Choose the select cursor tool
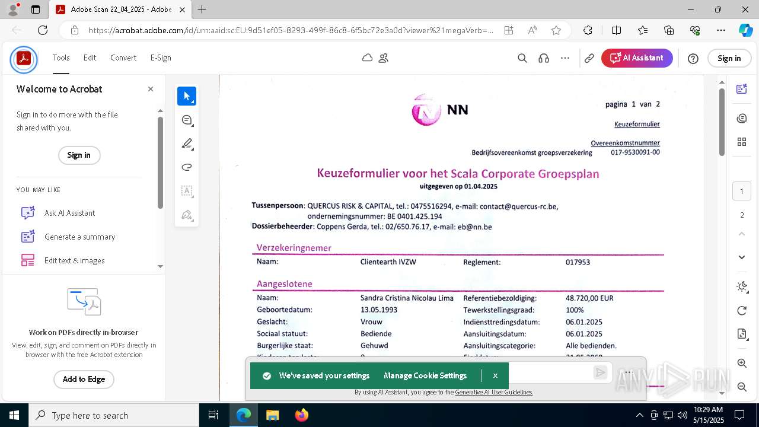Viewport: 759px width, 427px height. [187, 96]
